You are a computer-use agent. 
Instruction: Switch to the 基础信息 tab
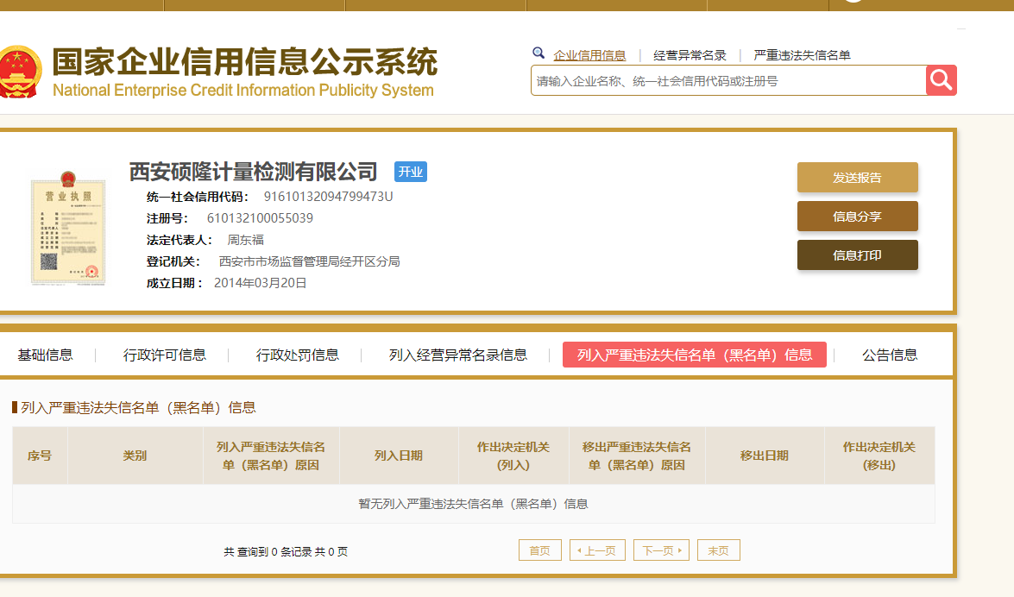(x=45, y=355)
